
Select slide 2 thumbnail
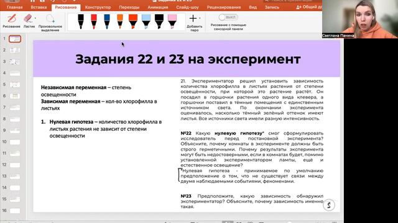click(x=15, y=50)
